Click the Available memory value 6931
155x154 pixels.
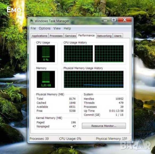pos(72,107)
